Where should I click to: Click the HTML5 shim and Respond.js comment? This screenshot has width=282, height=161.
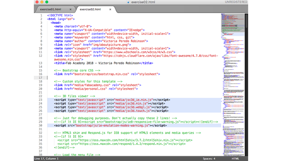tap(128, 133)
